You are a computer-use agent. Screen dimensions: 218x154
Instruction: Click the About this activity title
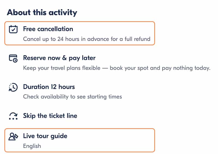coord(42,12)
